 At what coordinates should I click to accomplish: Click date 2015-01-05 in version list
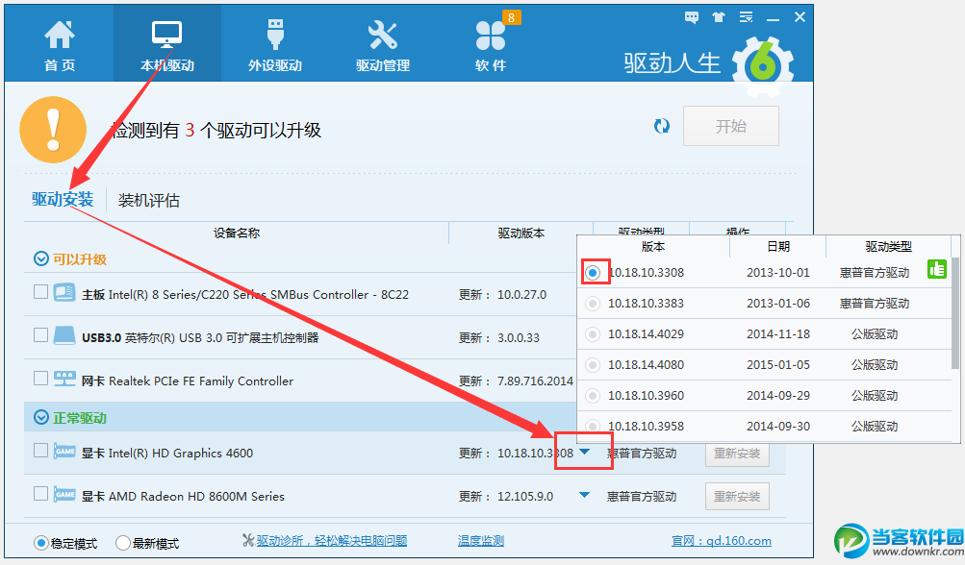point(778,364)
